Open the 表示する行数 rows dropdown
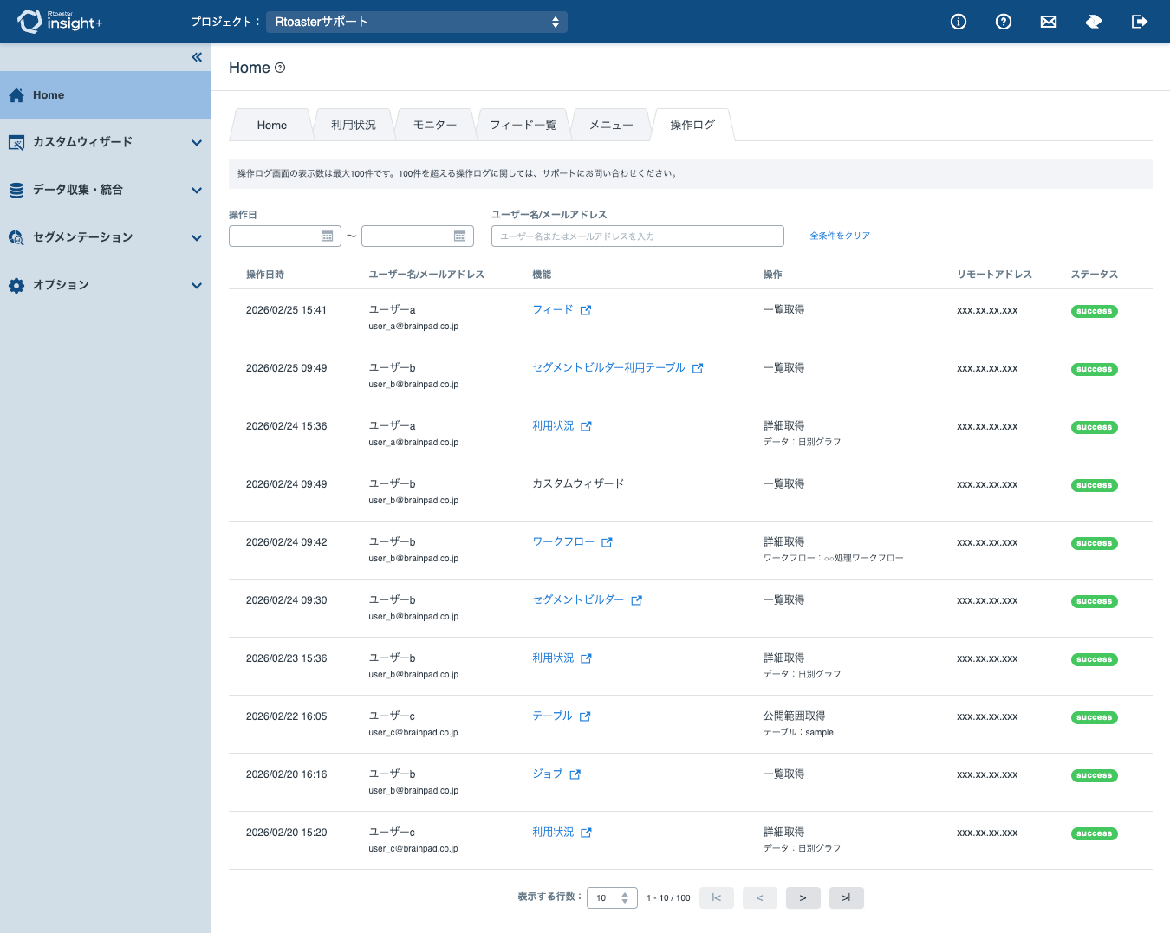The height and width of the screenshot is (933, 1170). [612, 898]
